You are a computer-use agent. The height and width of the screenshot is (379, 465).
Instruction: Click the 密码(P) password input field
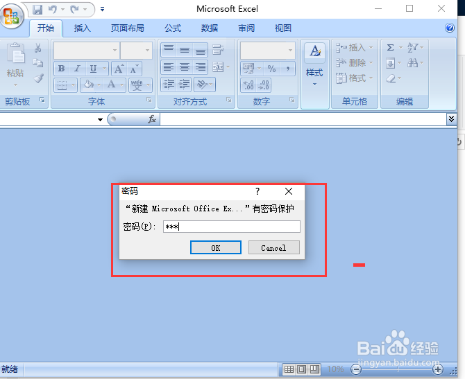click(232, 227)
